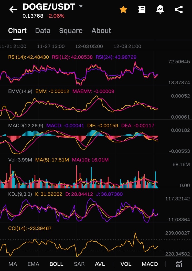
Task: Tap the 12-03 05:00 time axis label
Action: [x=89, y=46]
